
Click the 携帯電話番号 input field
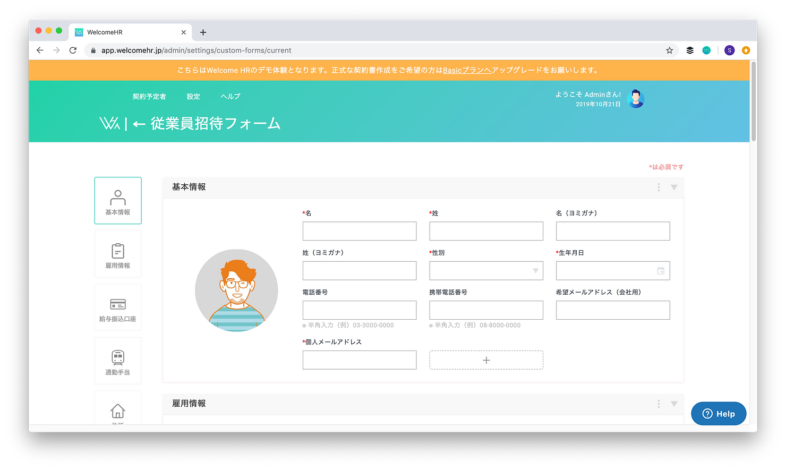click(486, 310)
